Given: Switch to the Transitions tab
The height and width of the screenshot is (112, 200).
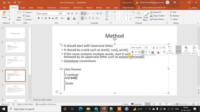Looking at the screenshot, I should pos(52,7).
